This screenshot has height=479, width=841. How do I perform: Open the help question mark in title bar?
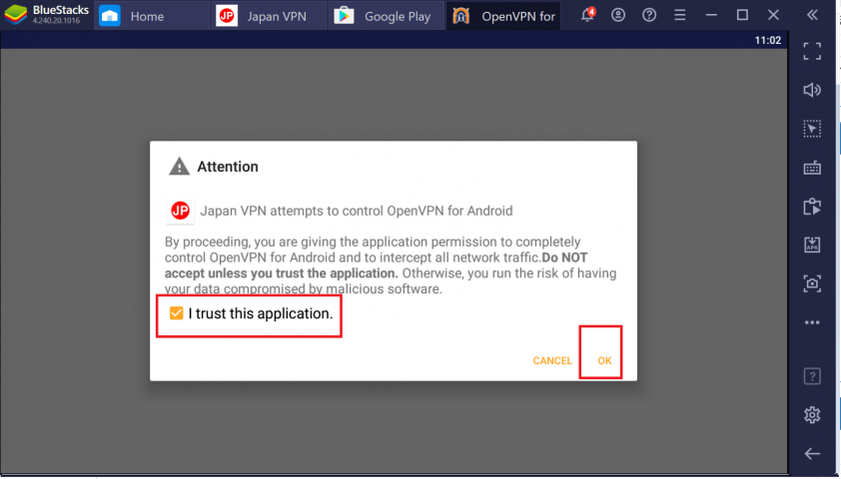[x=649, y=15]
